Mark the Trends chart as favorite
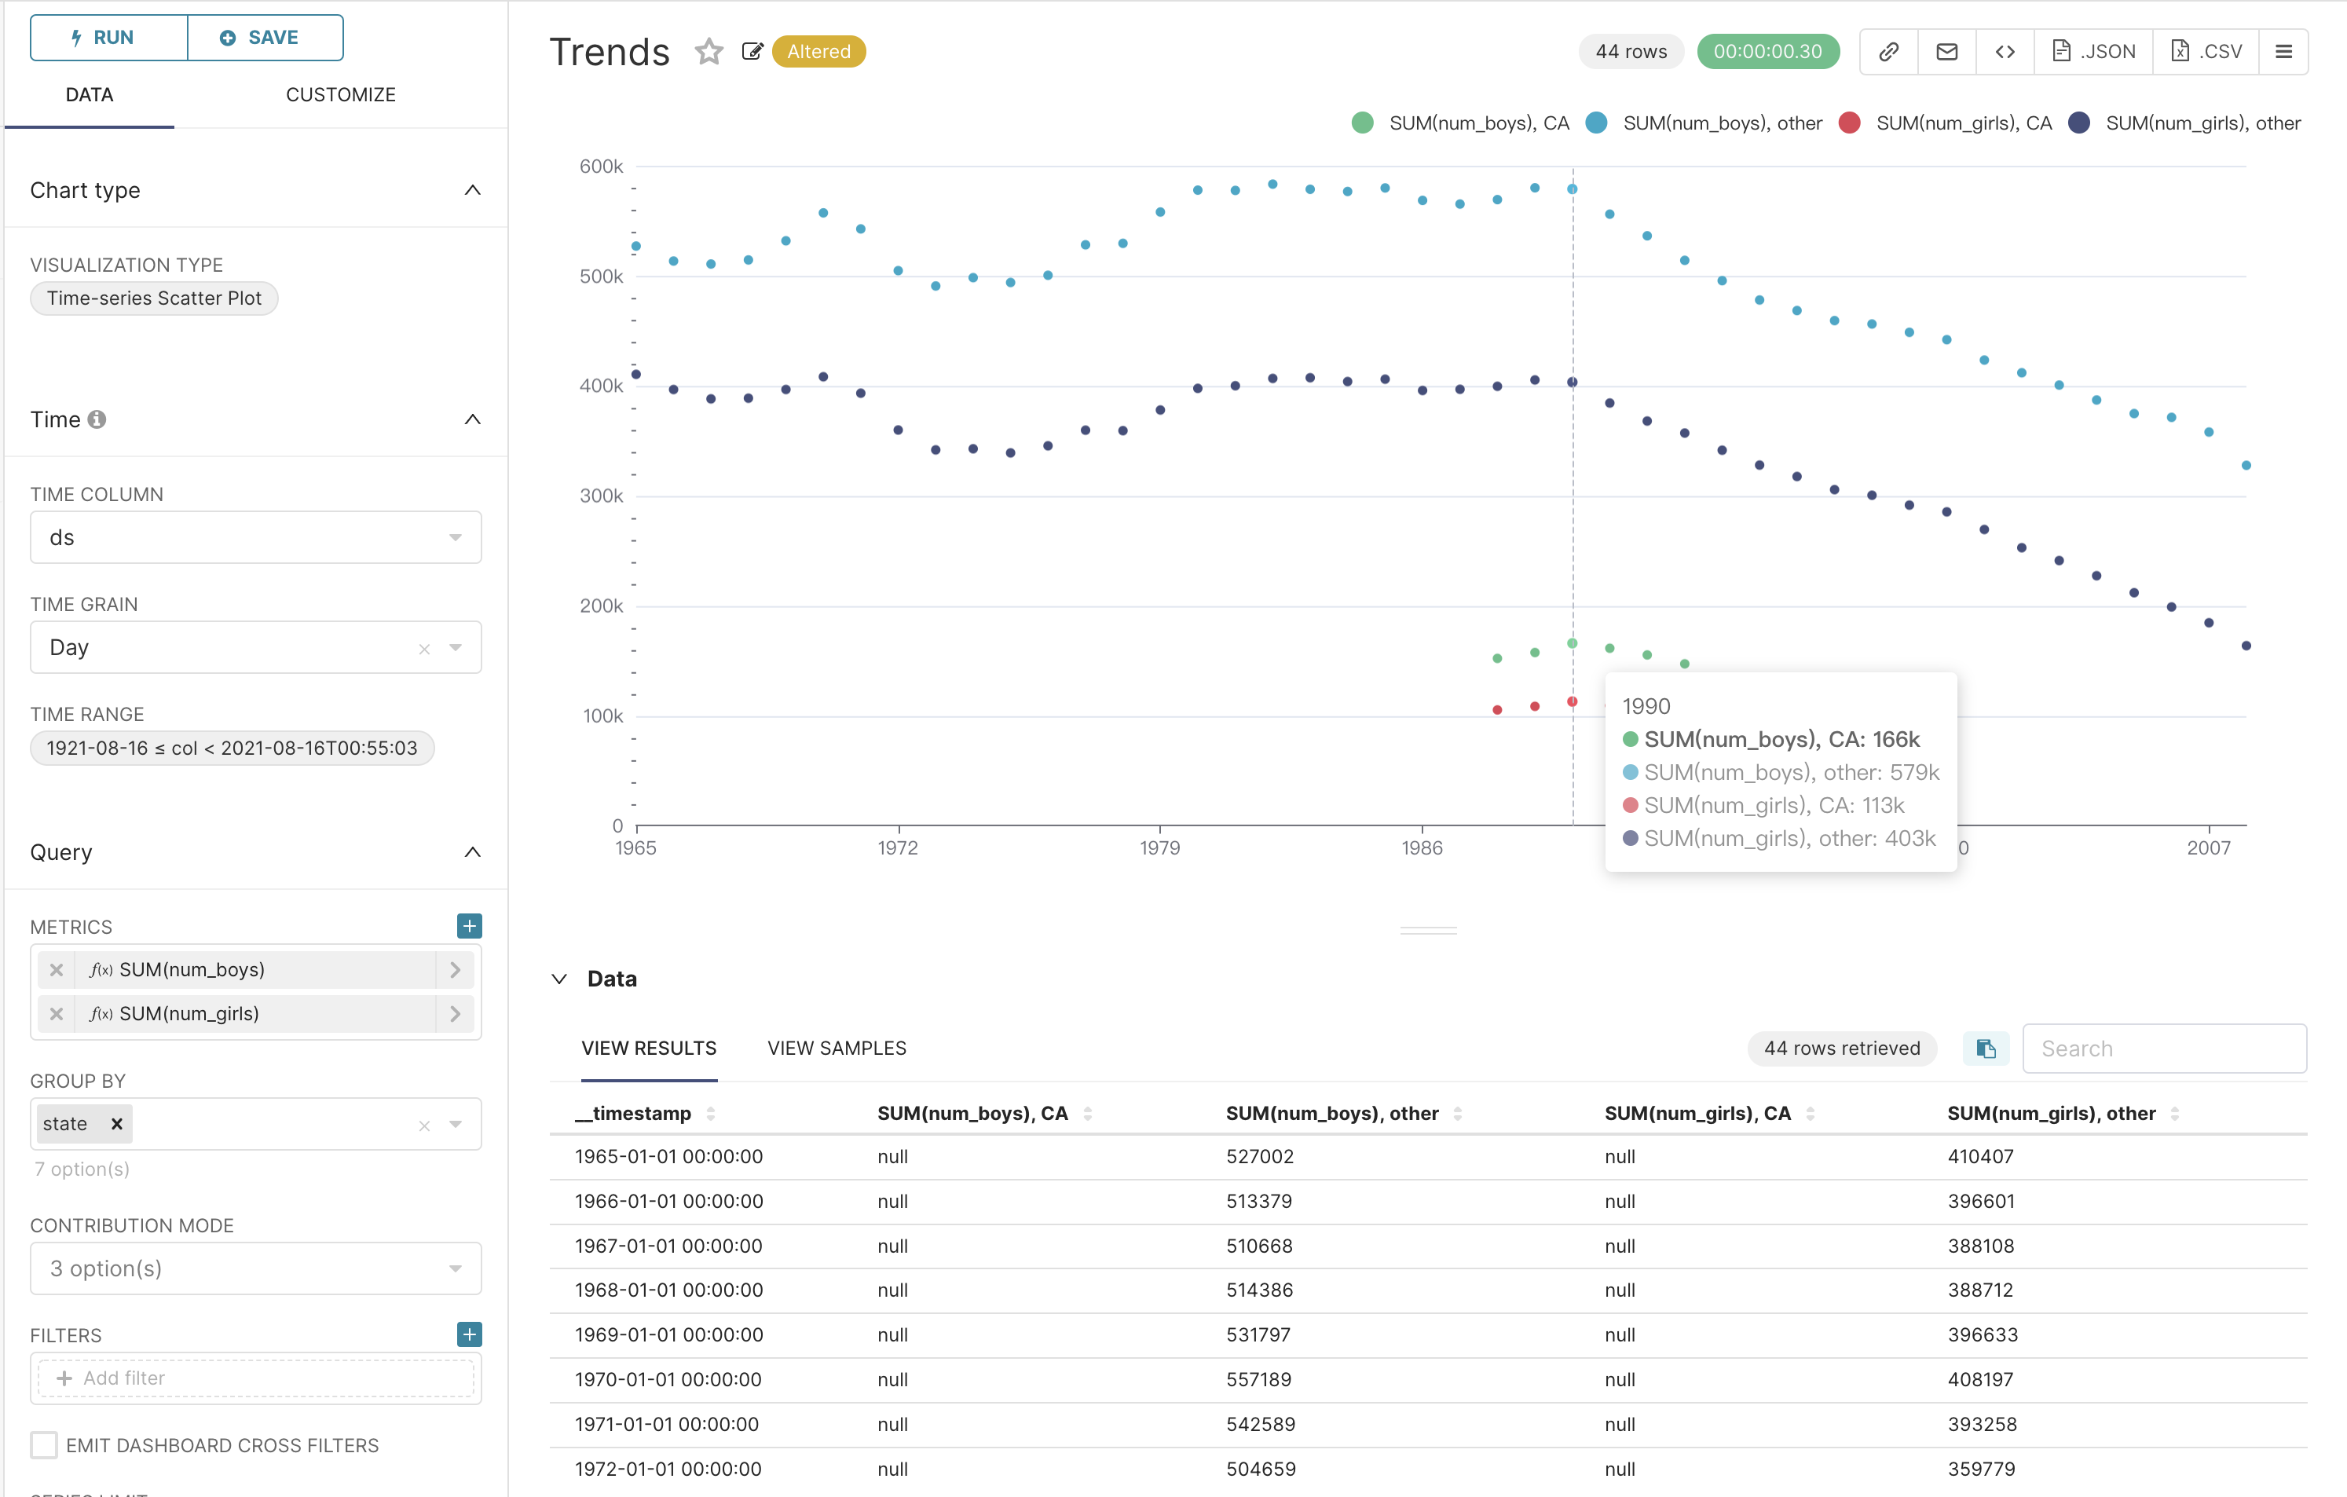 coord(708,52)
